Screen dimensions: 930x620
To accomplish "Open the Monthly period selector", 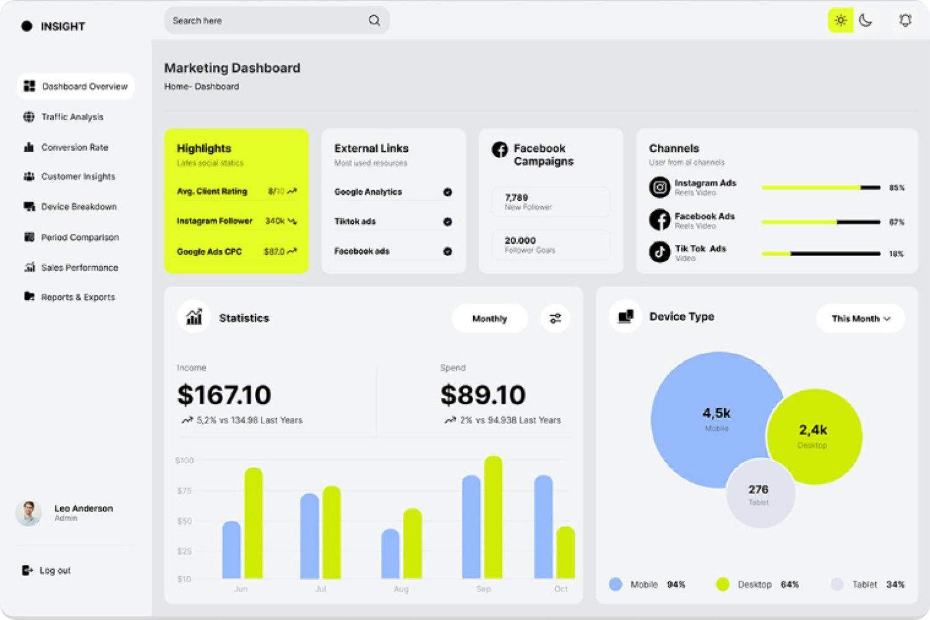I will pos(490,318).
